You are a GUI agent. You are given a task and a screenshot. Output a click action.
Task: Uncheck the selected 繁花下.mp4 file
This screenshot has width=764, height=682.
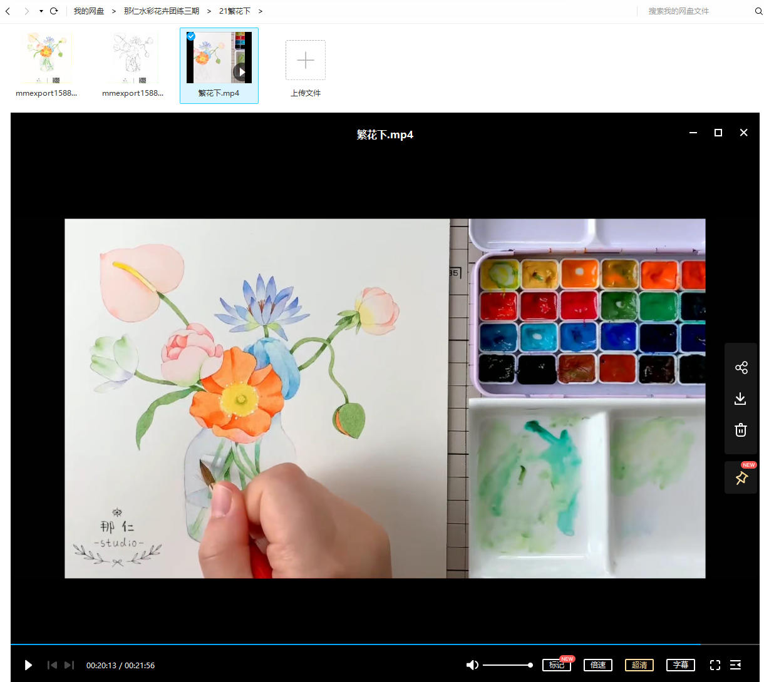coord(191,36)
